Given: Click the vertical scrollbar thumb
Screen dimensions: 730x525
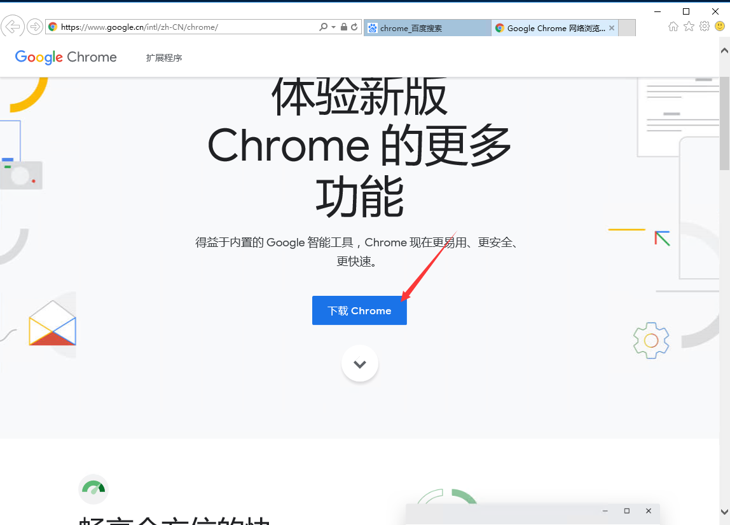Looking at the screenshot, I should point(724,123).
